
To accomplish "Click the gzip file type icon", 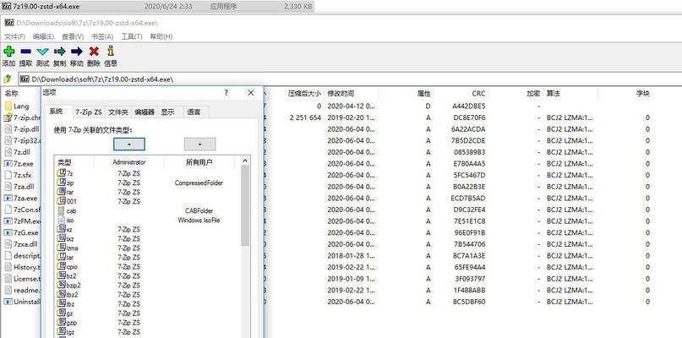I will (62, 322).
